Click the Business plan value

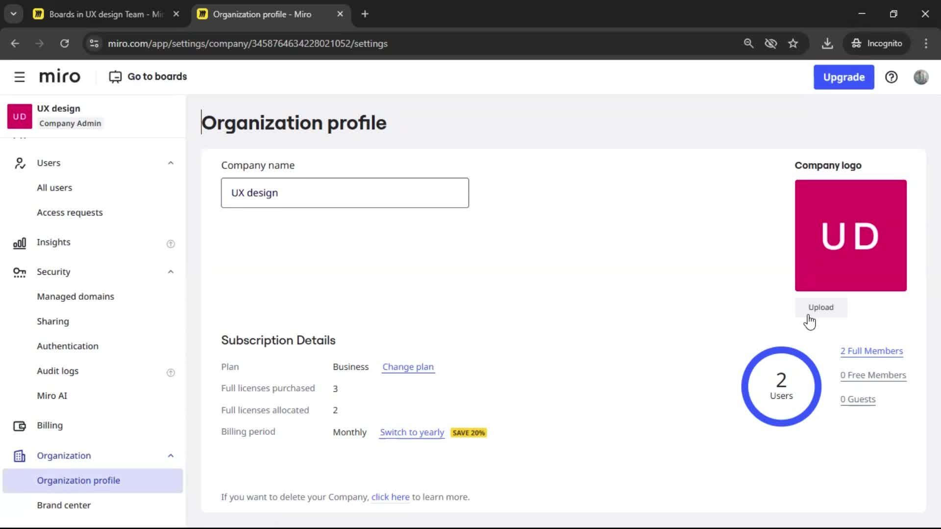350,367
